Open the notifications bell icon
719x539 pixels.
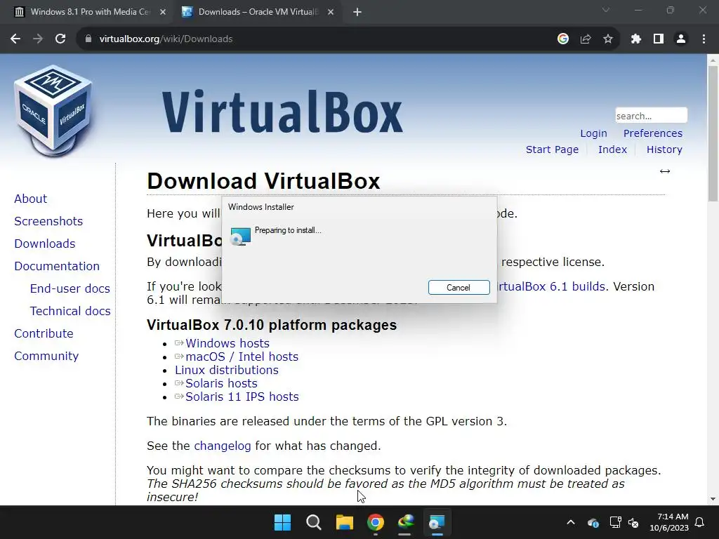click(700, 522)
